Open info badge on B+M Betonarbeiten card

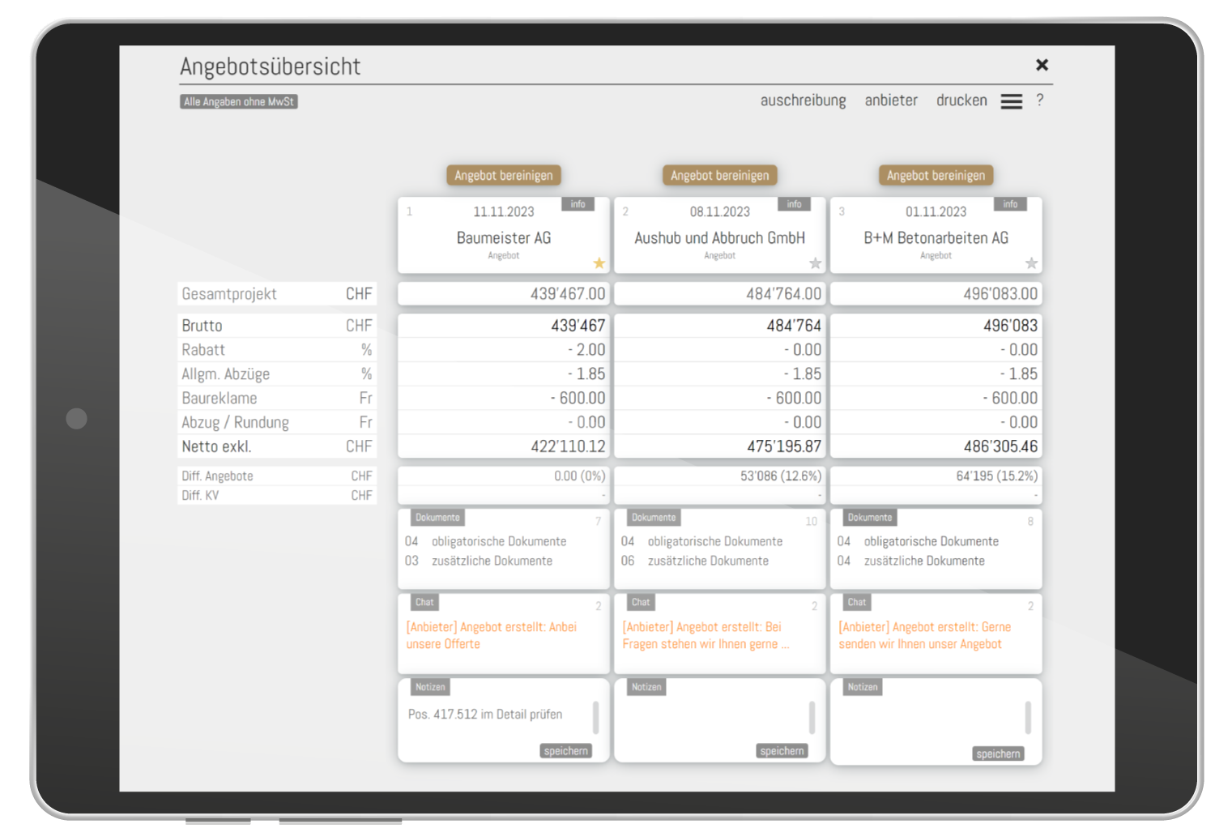coord(1010,204)
